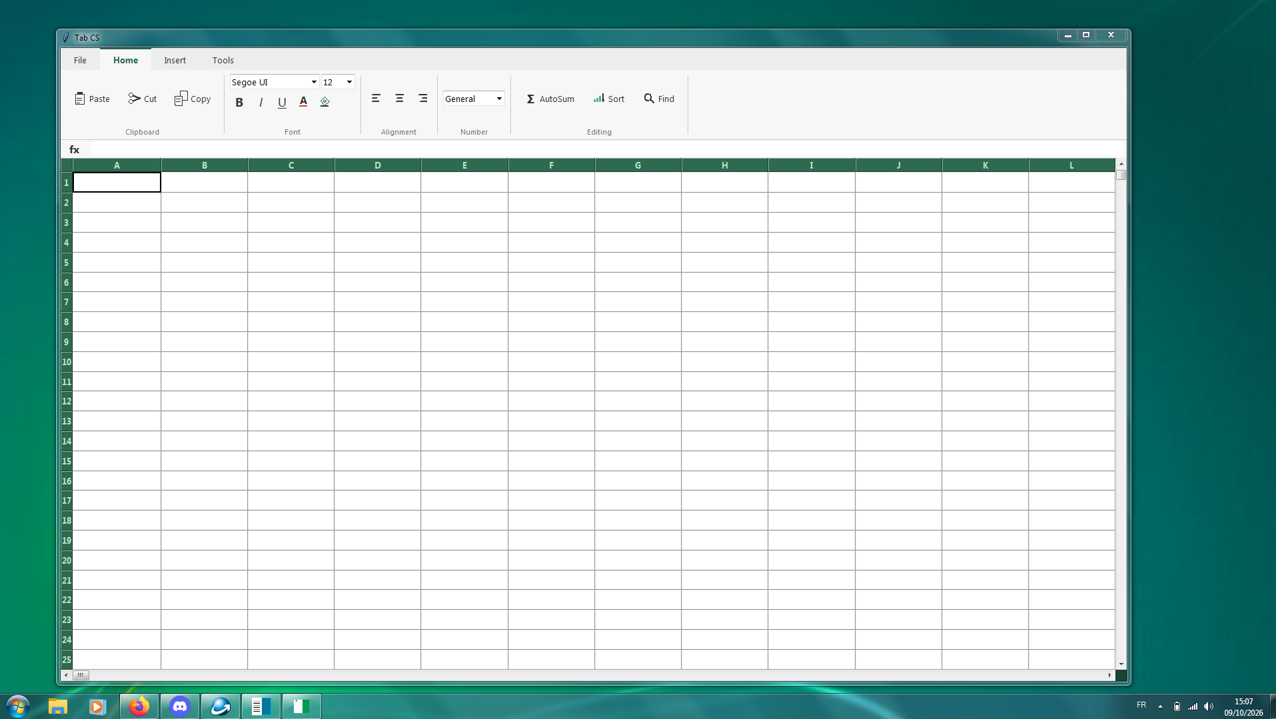This screenshot has height=719, width=1276.
Task: Toggle bold formatting
Action: click(x=239, y=102)
